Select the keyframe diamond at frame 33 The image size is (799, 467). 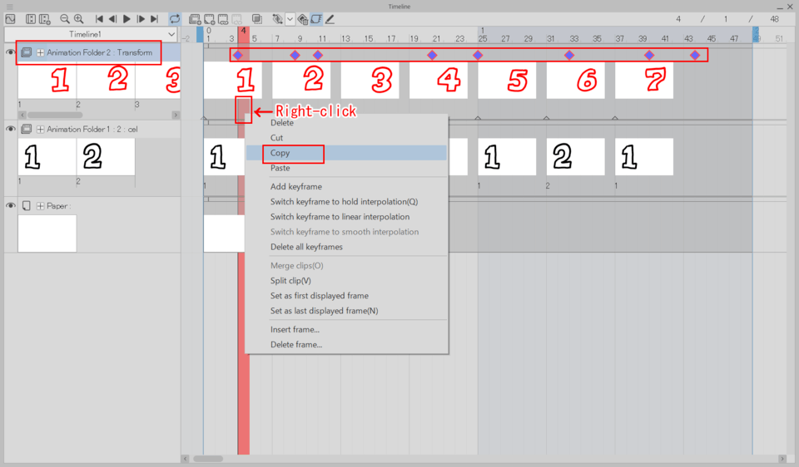click(569, 55)
